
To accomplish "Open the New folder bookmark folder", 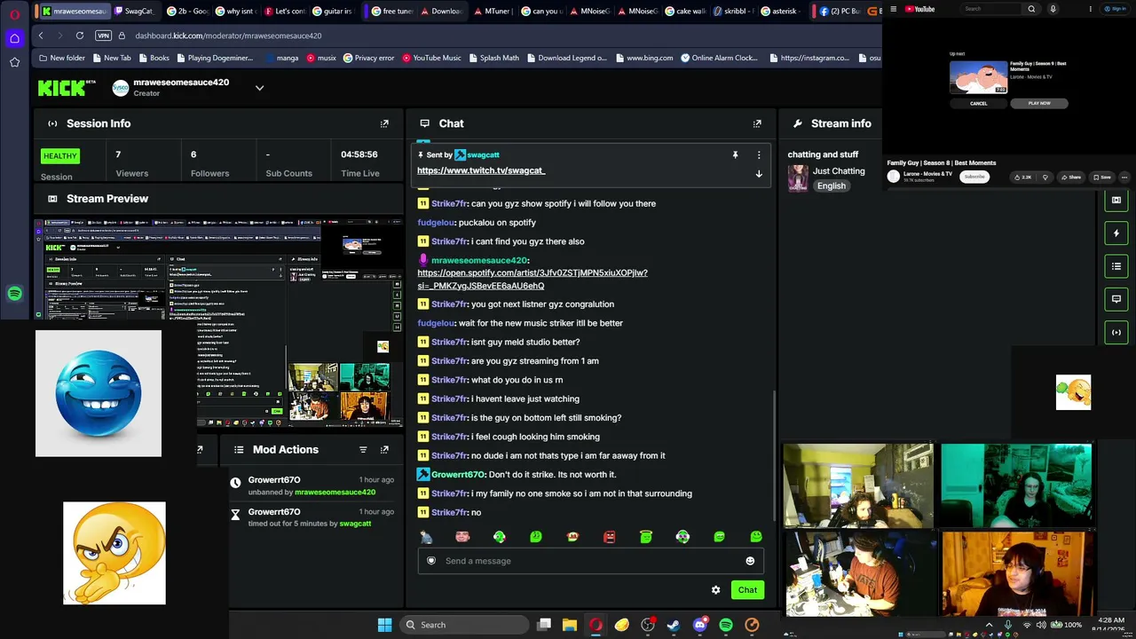I will point(62,58).
